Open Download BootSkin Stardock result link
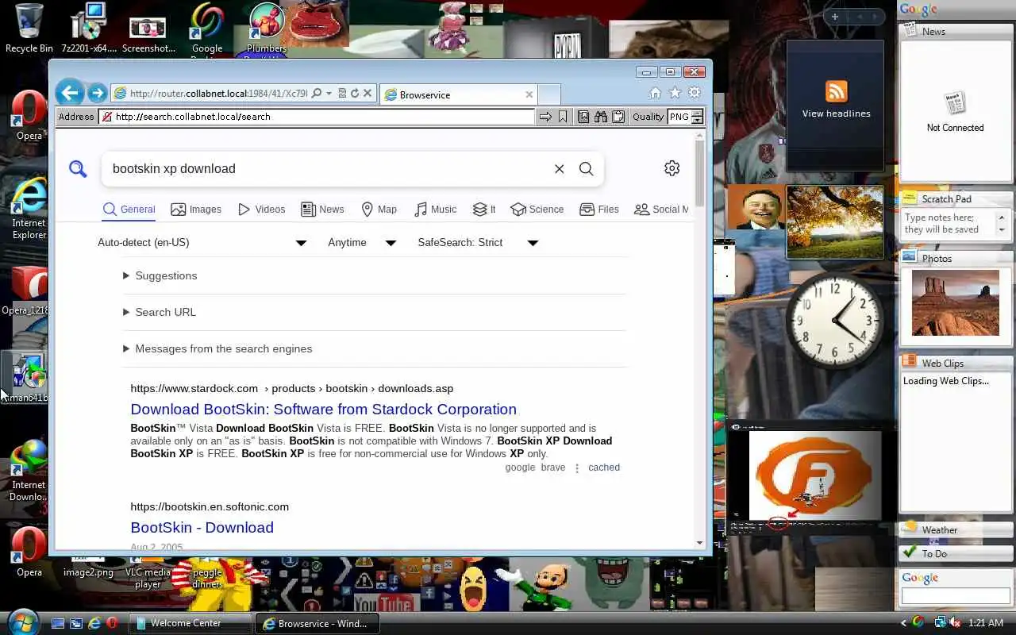This screenshot has width=1016, height=635. click(x=323, y=409)
